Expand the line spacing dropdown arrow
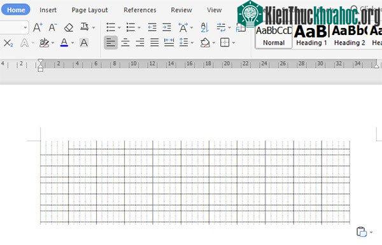 [x=192, y=43]
